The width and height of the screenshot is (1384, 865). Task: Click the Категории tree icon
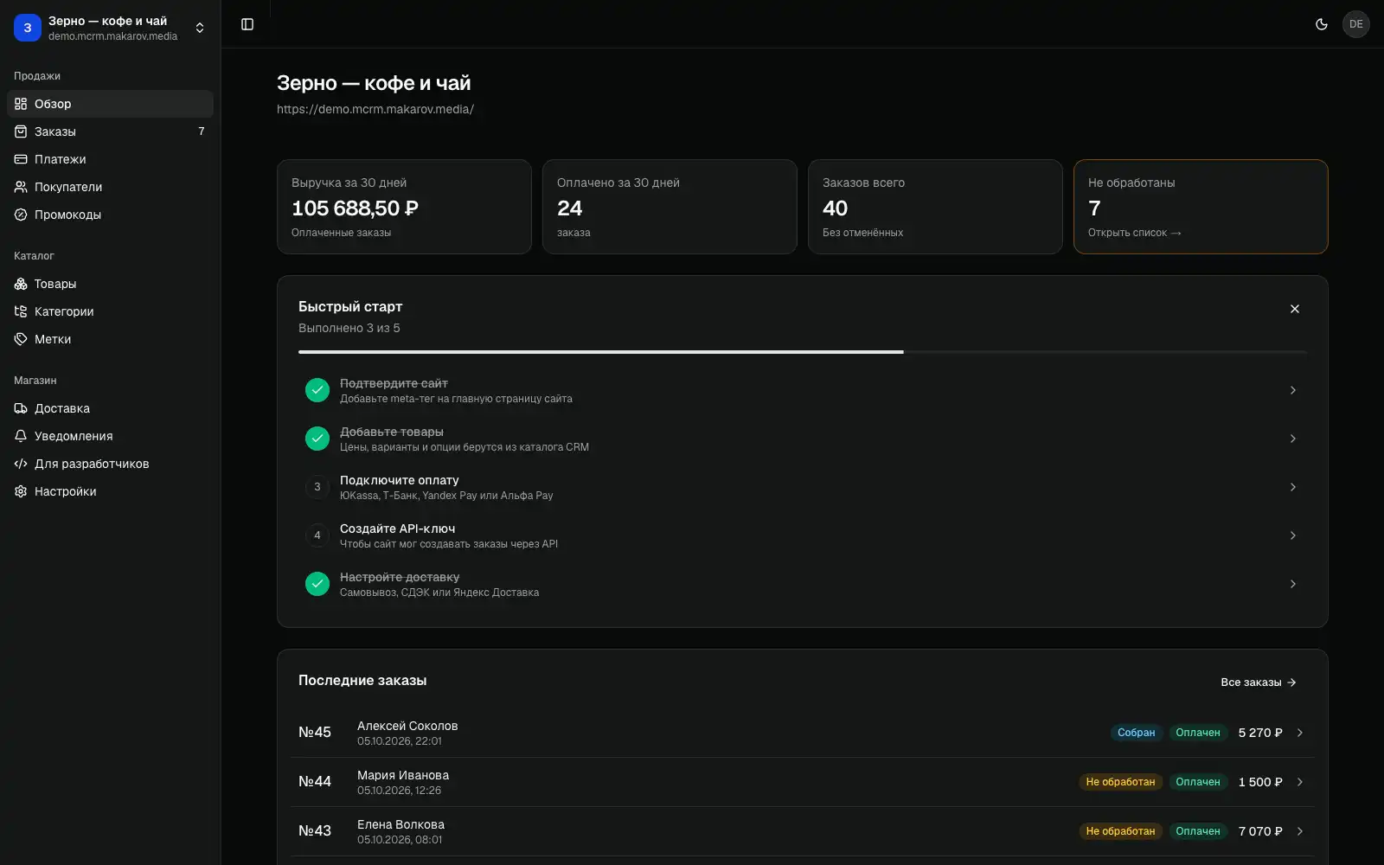pos(21,311)
